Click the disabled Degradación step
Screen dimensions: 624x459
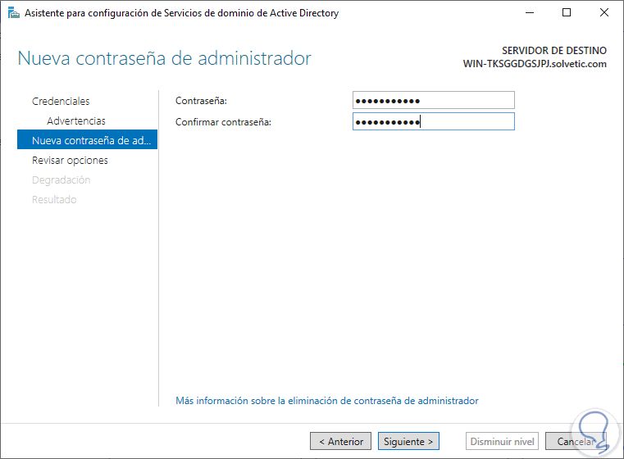point(61,180)
